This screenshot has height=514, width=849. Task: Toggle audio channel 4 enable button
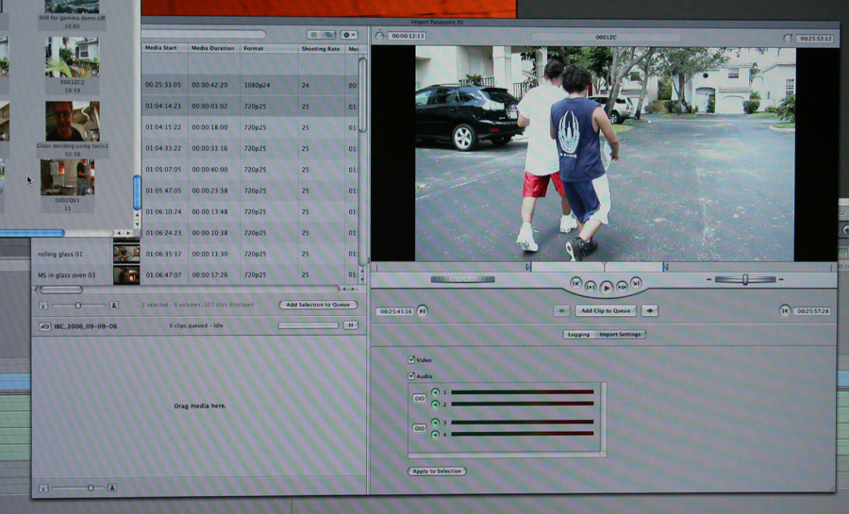pos(435,435)
